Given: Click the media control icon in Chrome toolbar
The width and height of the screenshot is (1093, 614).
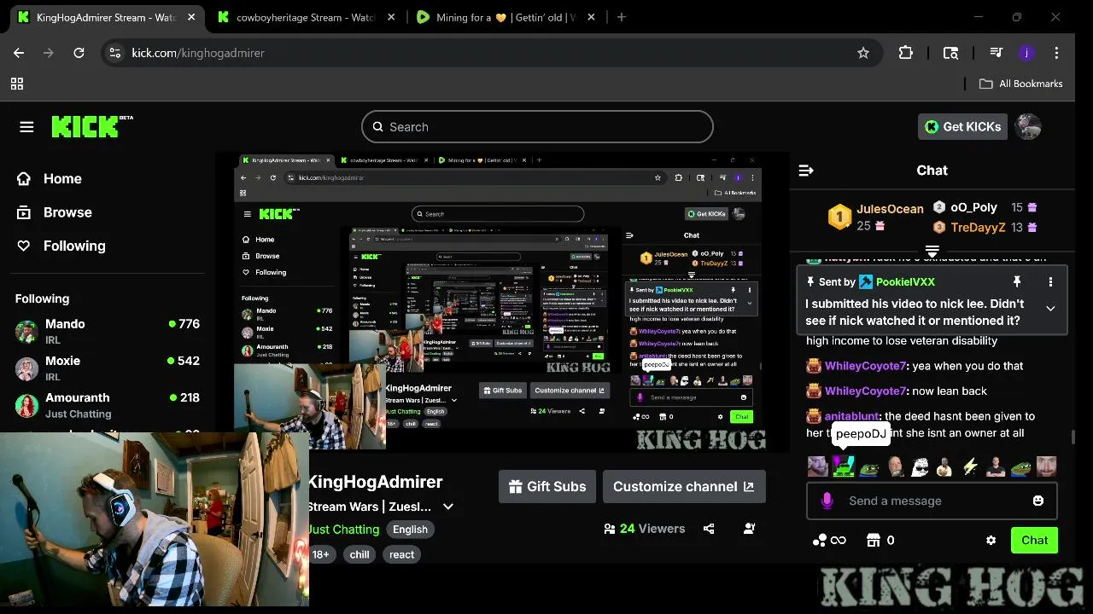Looking at the screenshot, I should (x=996, y=53).
